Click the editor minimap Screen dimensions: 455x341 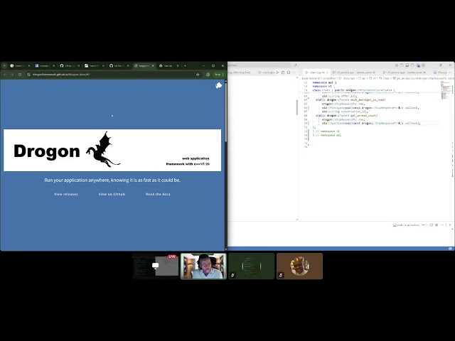446,90
